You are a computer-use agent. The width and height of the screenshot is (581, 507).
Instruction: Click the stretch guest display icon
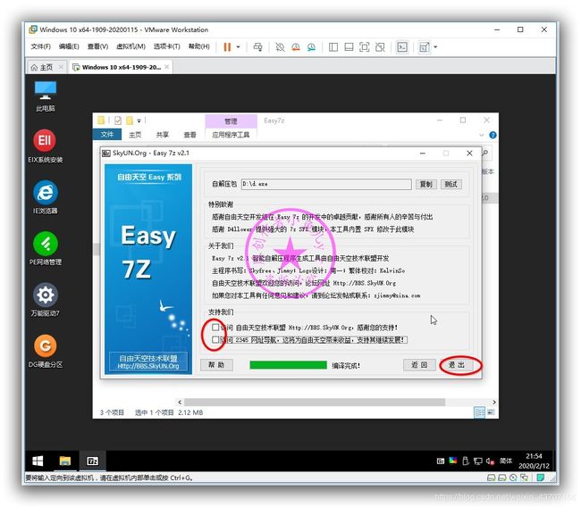(424, 47)
